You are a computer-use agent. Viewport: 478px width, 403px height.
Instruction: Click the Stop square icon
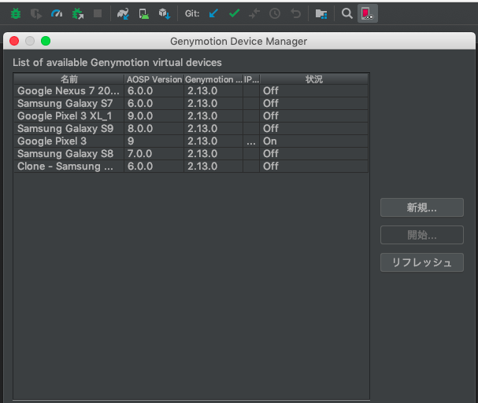pyautogui.click(x=98, y=13)
